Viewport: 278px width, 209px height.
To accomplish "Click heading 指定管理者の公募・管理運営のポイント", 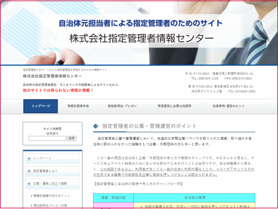I will coord(149,126).
